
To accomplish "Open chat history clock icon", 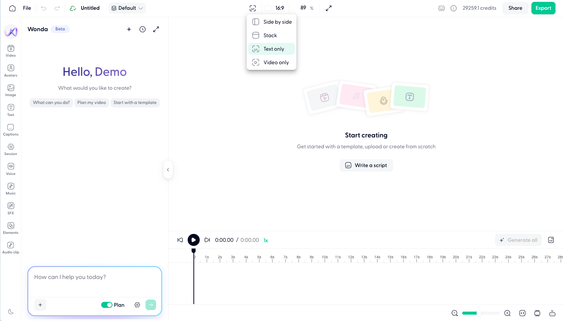I will [143, 29].
